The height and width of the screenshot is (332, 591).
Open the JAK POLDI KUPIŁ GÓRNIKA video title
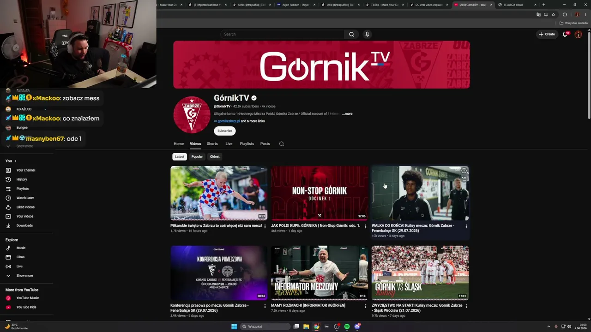[315, 226]
